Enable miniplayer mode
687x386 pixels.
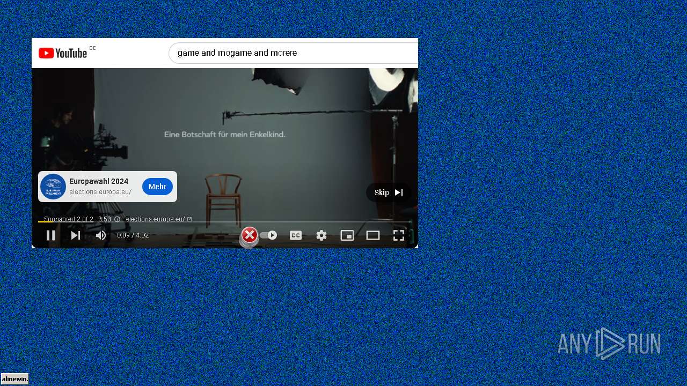(x=347, y=235)
